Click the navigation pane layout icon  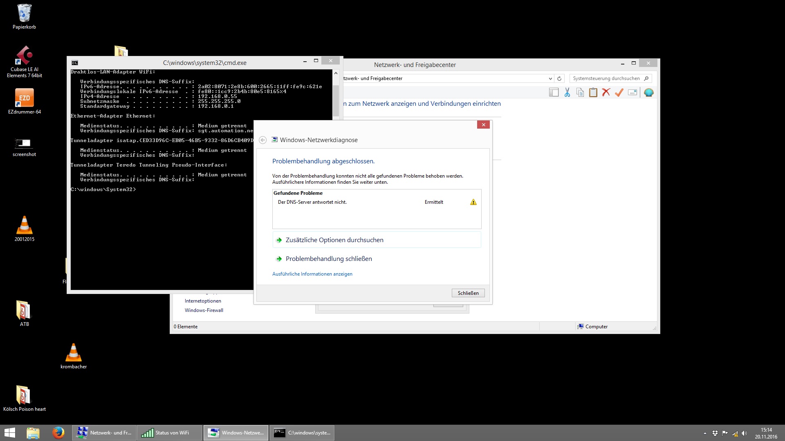554,93
